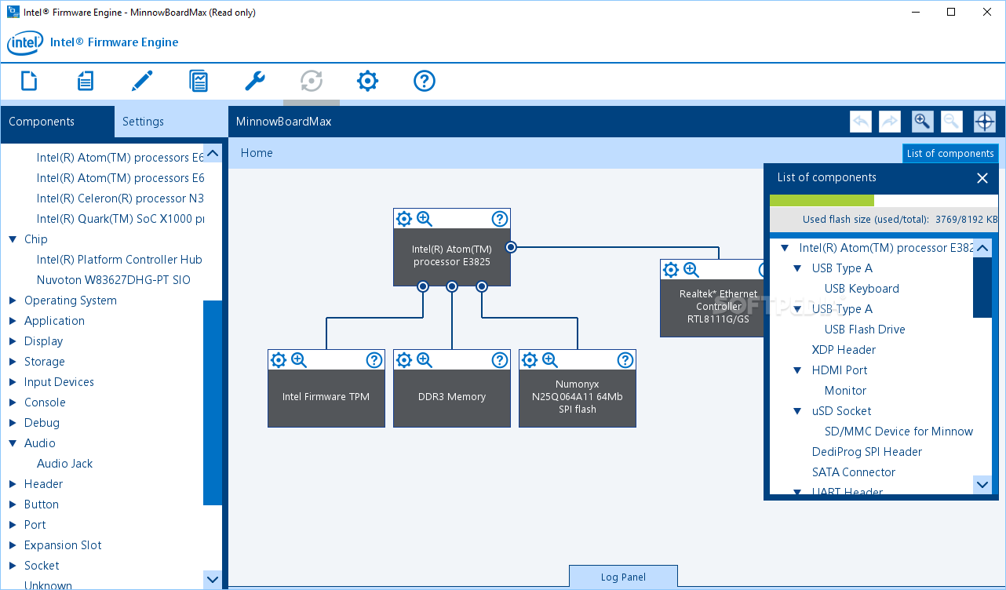Click up arrow of List of components scrollbar
Image resolution: width=1006 pixels, height=590 pixels.
(x=982, y=248)
